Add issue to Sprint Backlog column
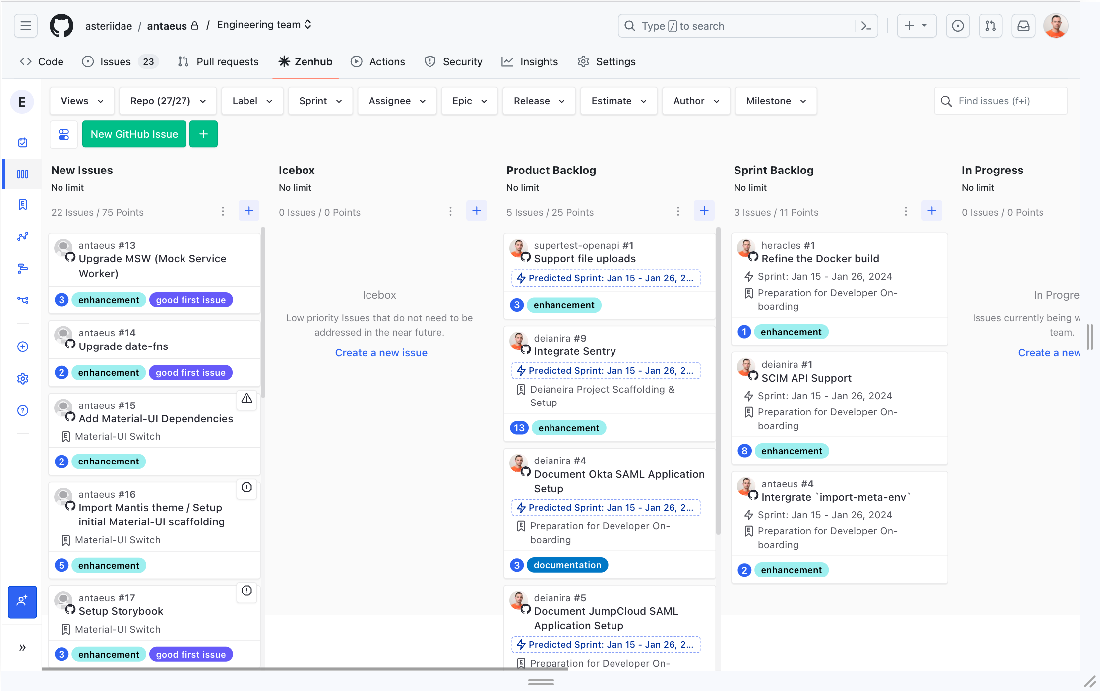 point(932,211)
